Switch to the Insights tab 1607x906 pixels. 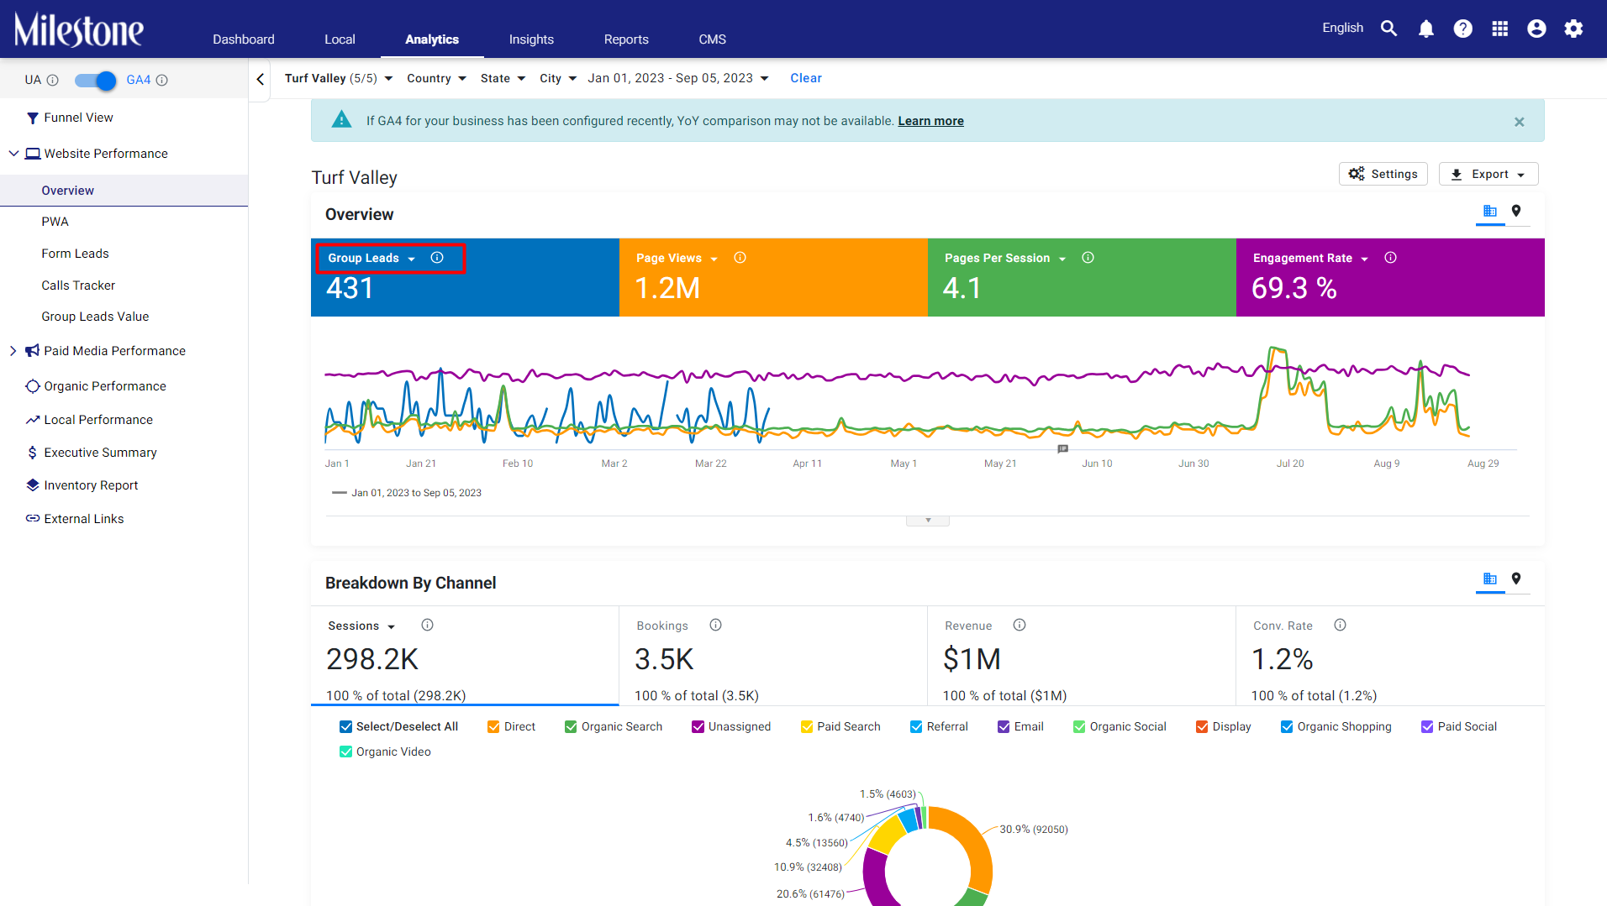[532, 39]
